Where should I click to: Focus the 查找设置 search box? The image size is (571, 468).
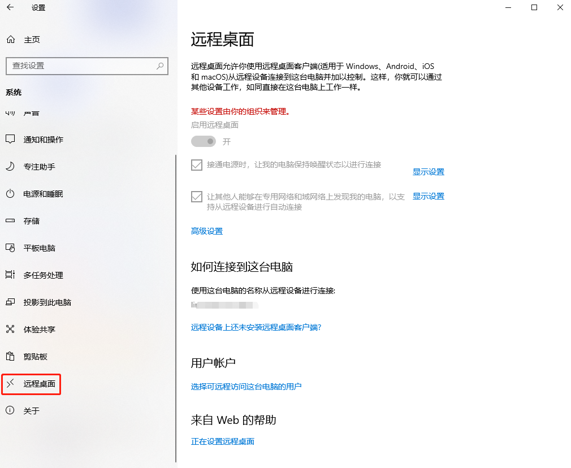pyautogui.click(x=87, y=66)
